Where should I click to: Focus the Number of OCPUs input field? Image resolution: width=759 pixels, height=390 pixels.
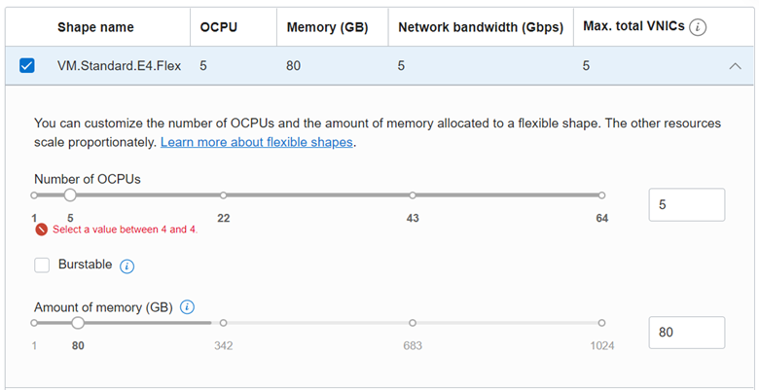click(686, 205)
